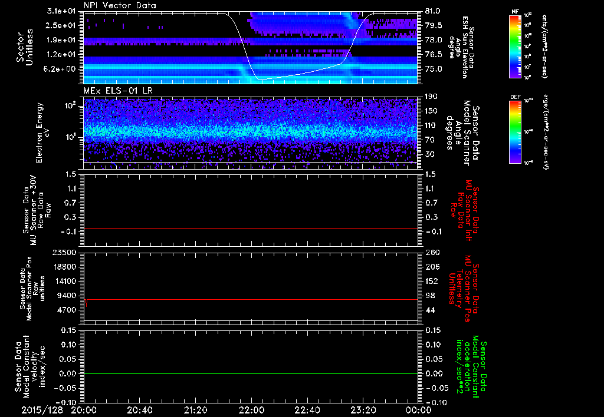Click the 23:20 time axis label

point(363,410)
